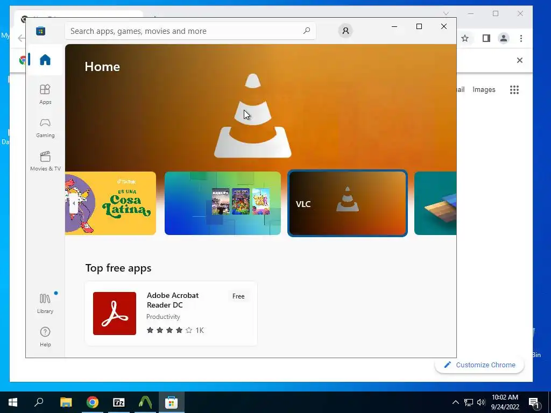The image size is (551, 413).
Task: Click the Adobe Acrobat red app icon
Action: [x=115, y=314]
